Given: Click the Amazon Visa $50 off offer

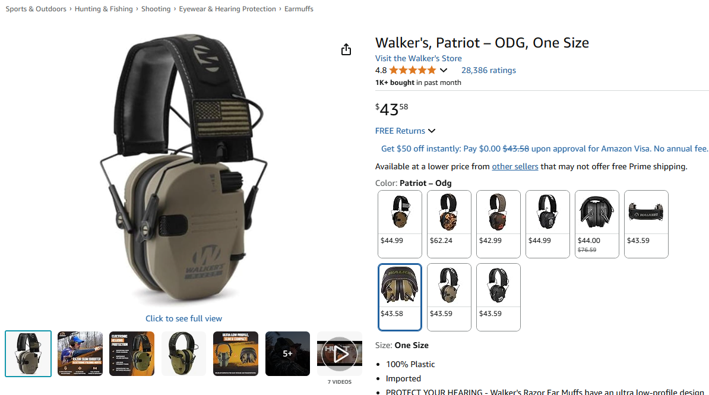Looking at the screenshot, I should pos(545,148).
